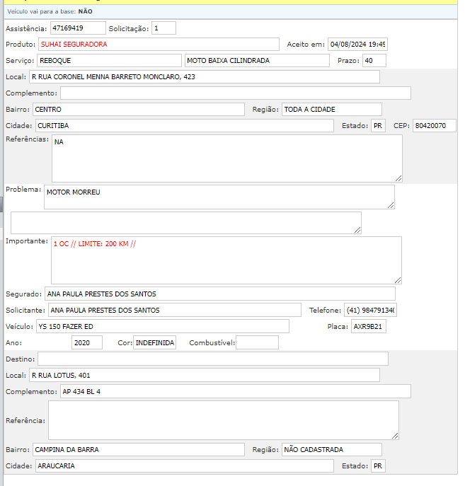Image resolution: width=465 pixels, height=486 pixels.
Task: Select the Segurado name field
Action: [219, 294]
